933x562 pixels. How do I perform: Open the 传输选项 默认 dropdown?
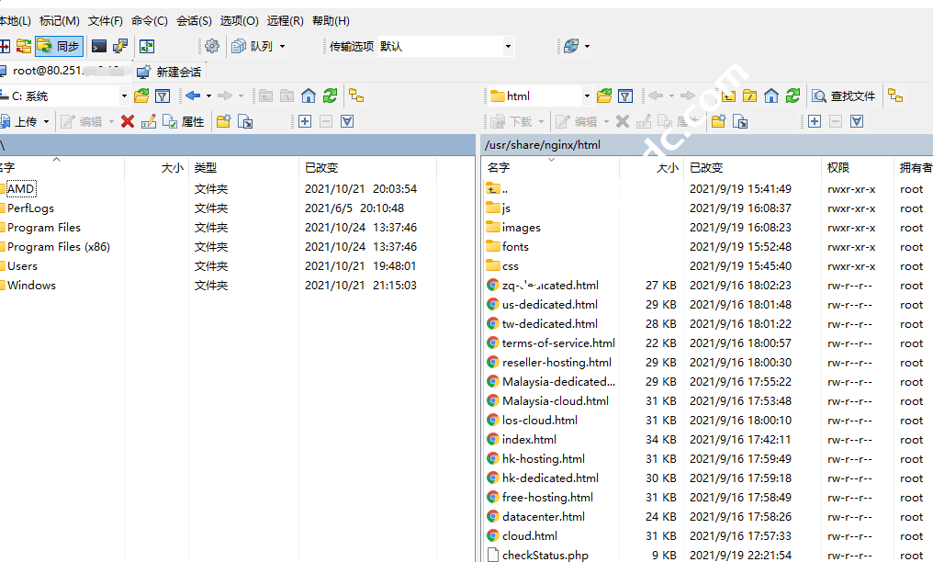tap(508, 46)
